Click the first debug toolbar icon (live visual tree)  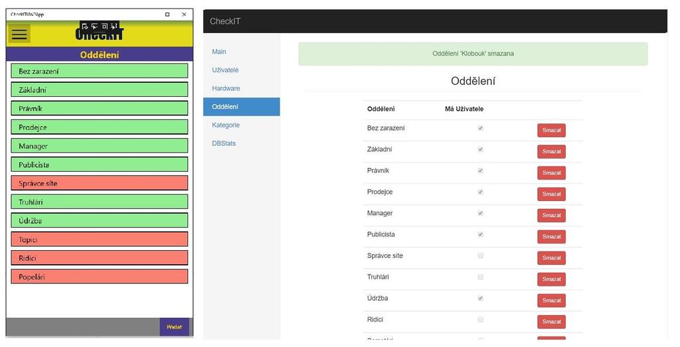click(85, 27)
